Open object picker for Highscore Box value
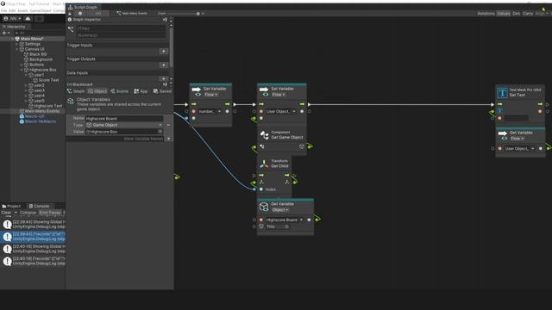Screen dimensions: 552x310 pos(160,132)
